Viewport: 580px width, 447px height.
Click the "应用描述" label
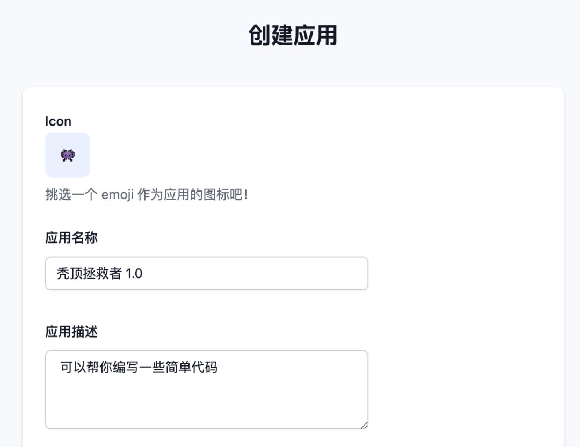click(71, 332)
